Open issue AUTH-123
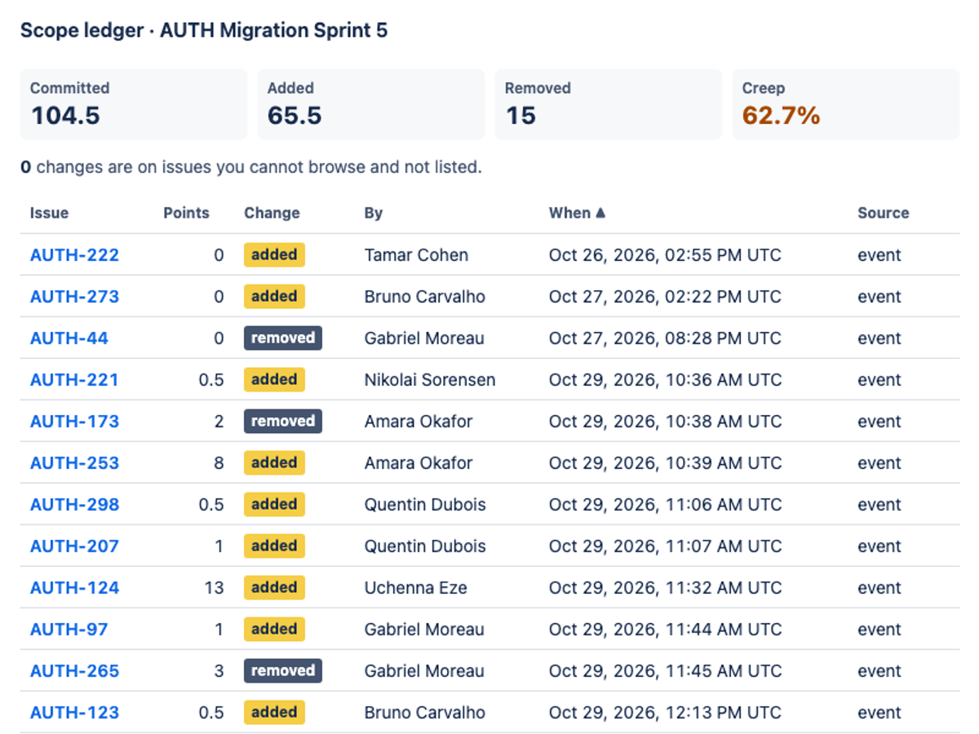The image size is (979, 734). (x=74, y=713)
